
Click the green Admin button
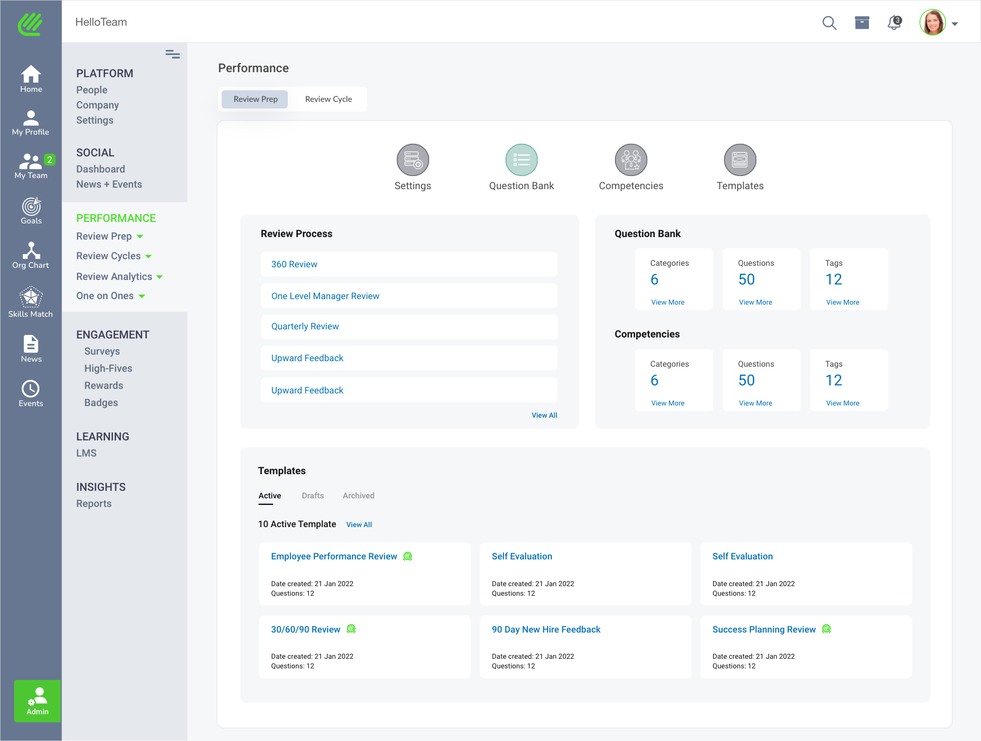click(x=37, y=701)
